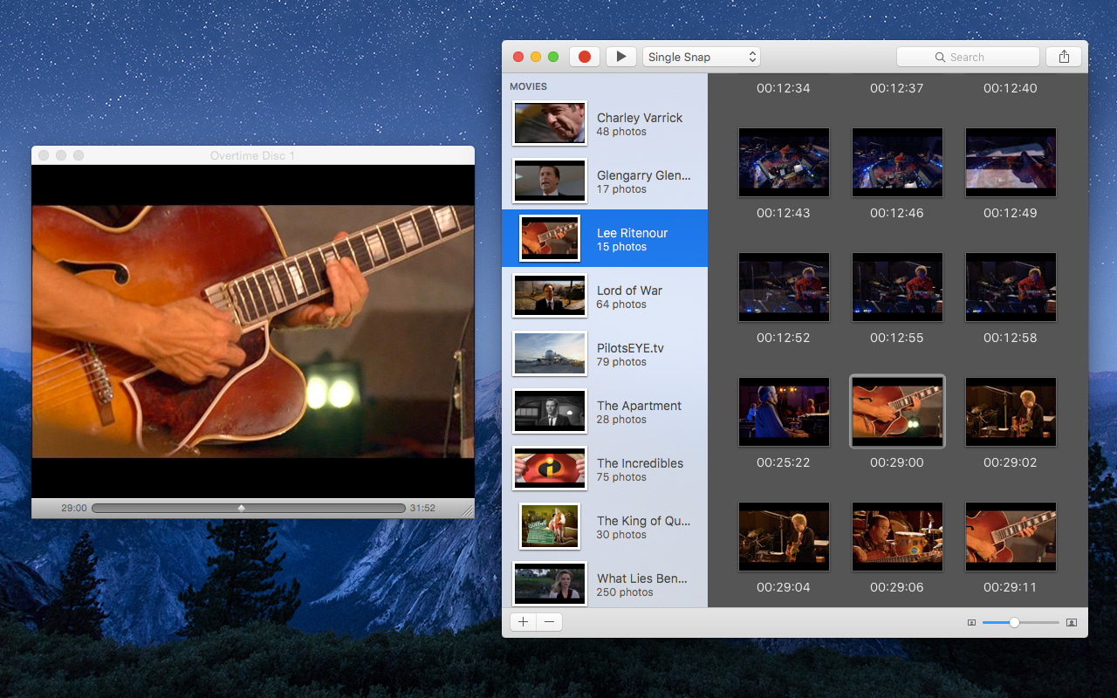Viewport: 1117px width, 698px height.
Task: Click '79 photos' under PilotsEYE.tv
Action: coord(621,362)
